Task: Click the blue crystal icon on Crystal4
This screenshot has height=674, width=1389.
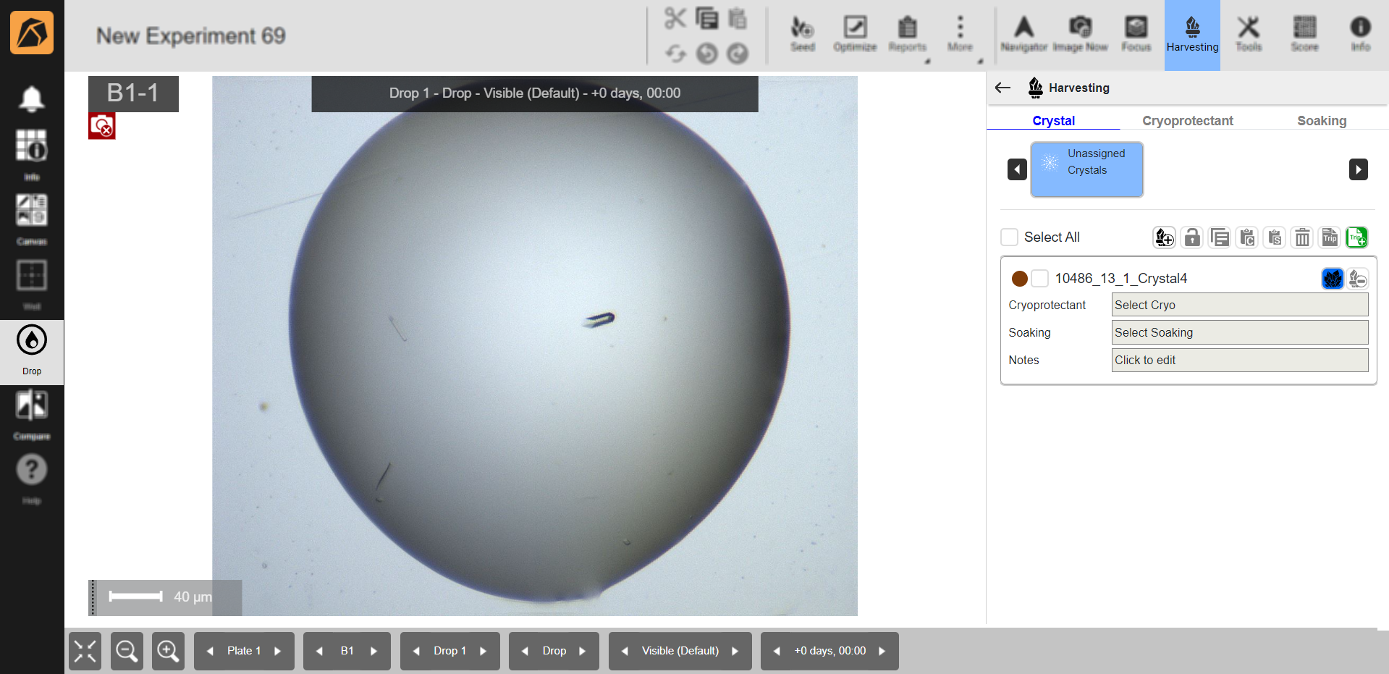Action: click(x=1332, y=279)
